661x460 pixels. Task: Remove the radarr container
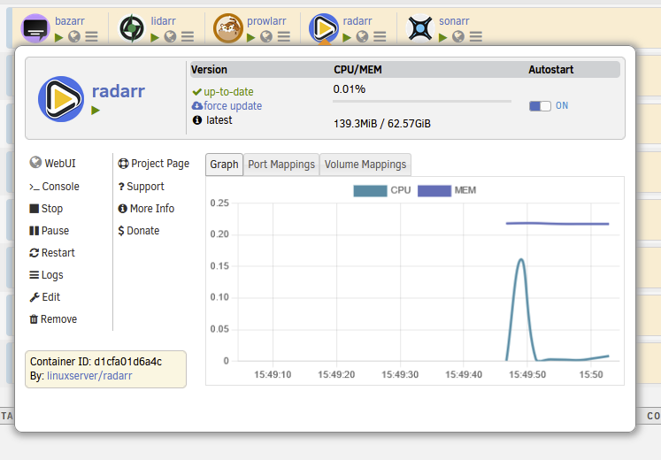53,318
